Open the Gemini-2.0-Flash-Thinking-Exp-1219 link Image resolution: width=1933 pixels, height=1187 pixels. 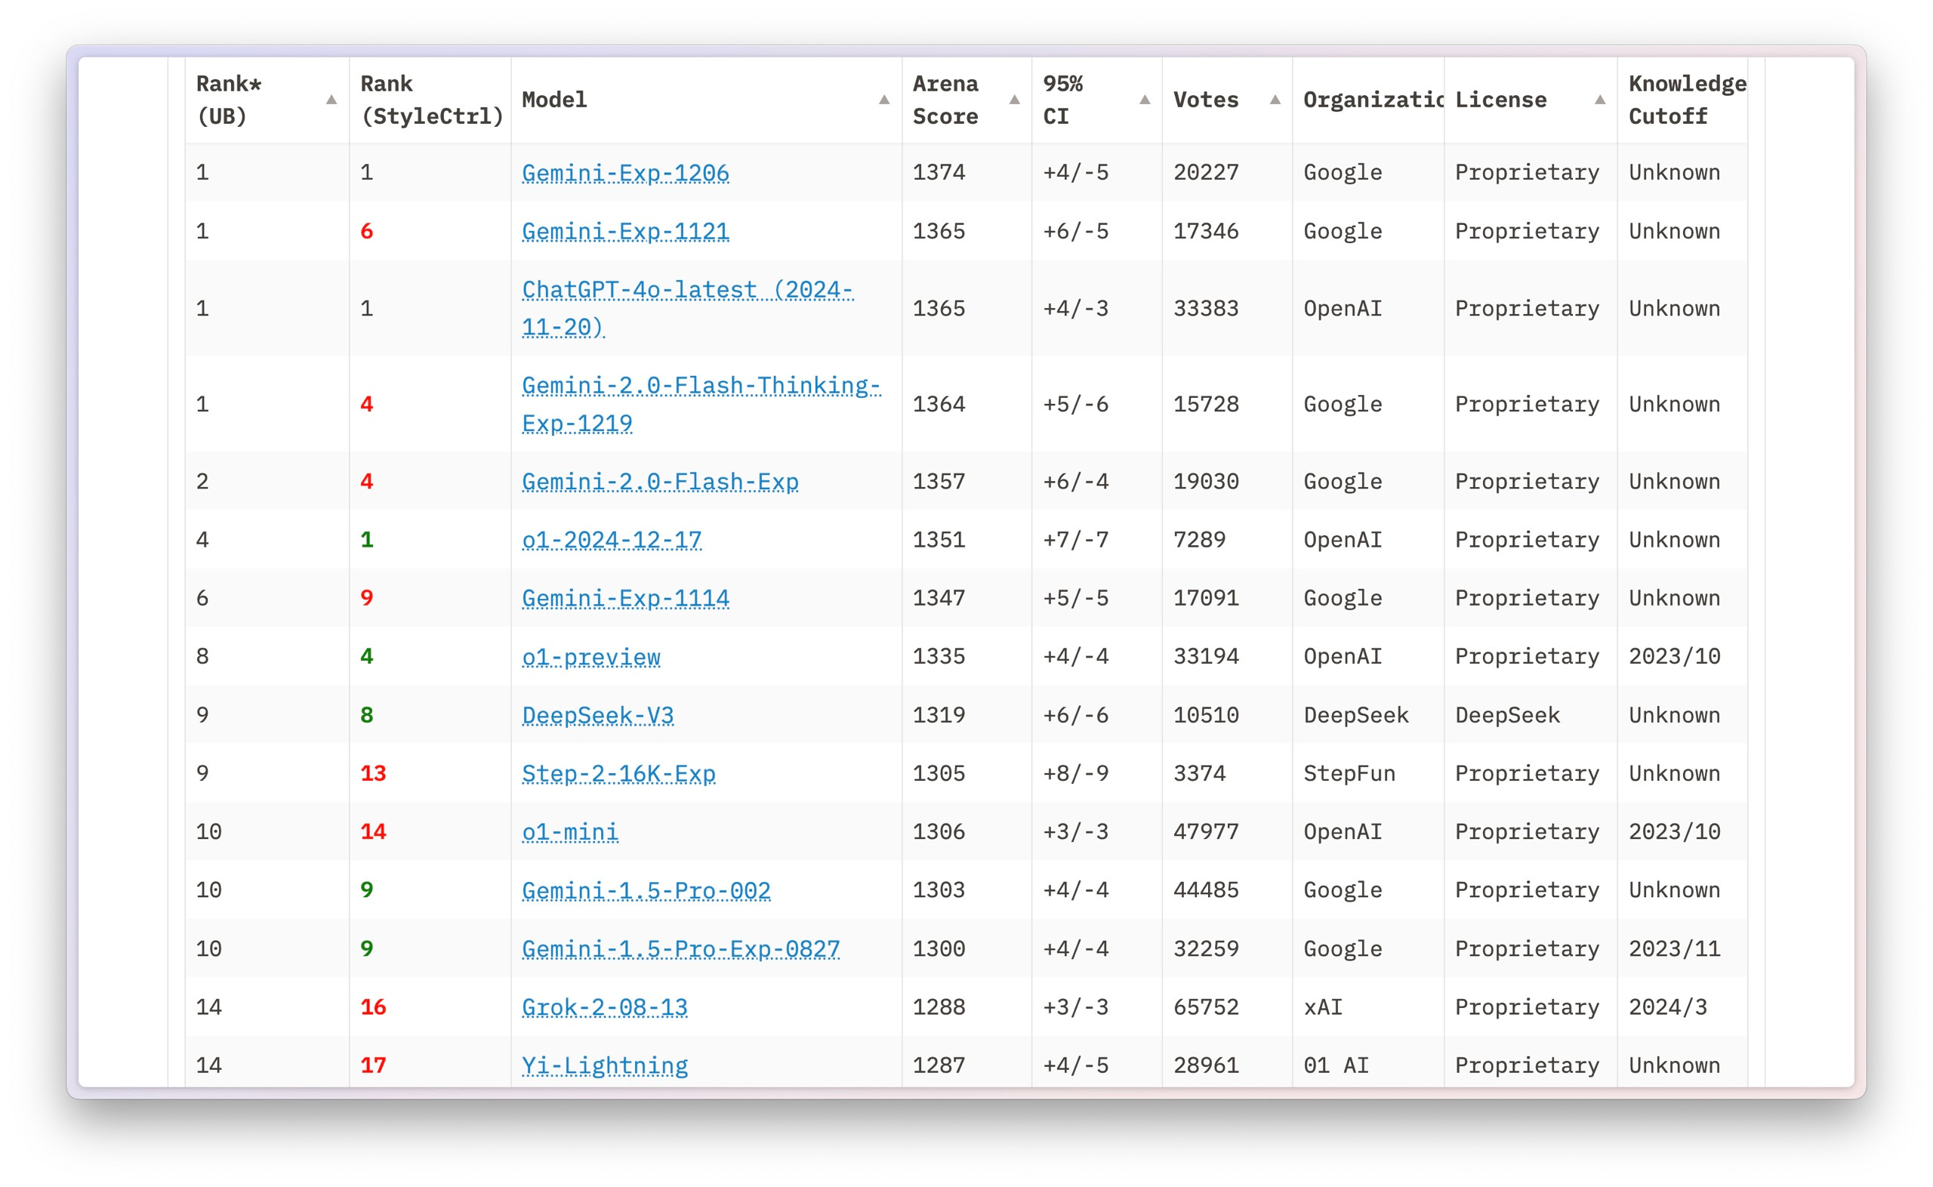tap(701, 404)
